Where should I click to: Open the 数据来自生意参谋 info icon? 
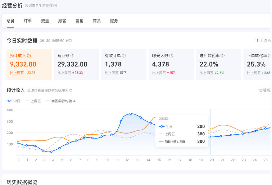tap(54, 5)
